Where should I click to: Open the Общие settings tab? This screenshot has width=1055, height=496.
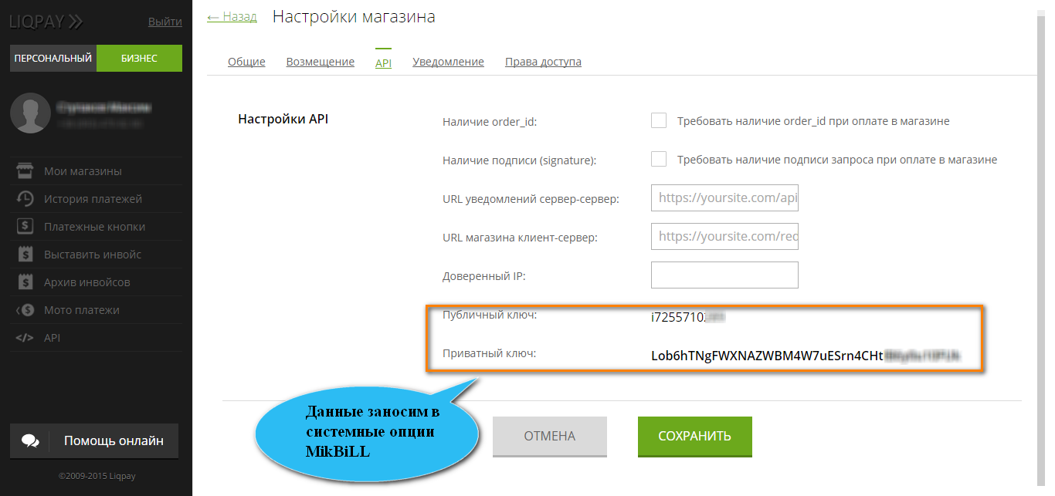coord(246,62)
